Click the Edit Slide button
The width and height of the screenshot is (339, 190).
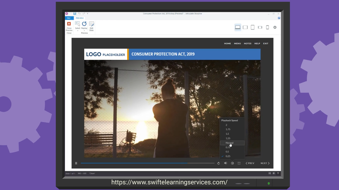pos(91,26)
